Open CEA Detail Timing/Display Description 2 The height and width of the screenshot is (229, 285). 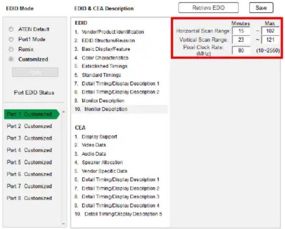[x=117, y=188]
